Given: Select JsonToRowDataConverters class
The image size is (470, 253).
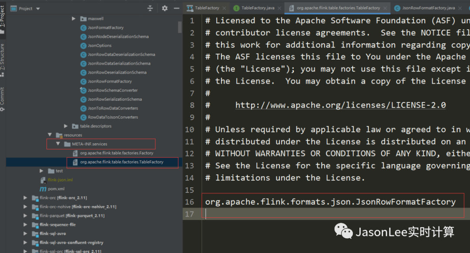Looking at the screenshot, I should pos(113,108).
